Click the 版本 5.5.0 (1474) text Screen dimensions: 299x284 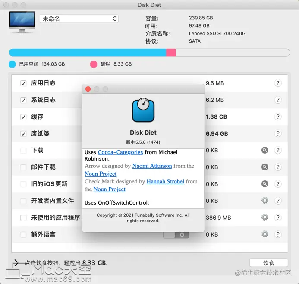[143, 142]
